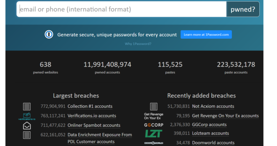277x146 pixels.
Task: Click the Data Enrichment Exposure document icon
Action: (27, 135)
